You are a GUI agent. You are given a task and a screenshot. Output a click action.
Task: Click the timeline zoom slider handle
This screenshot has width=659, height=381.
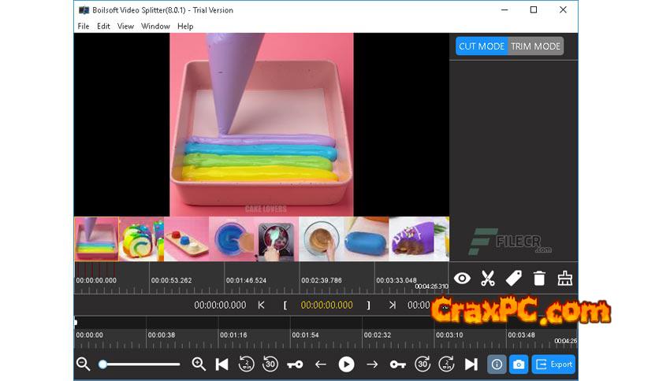[102, 364]
